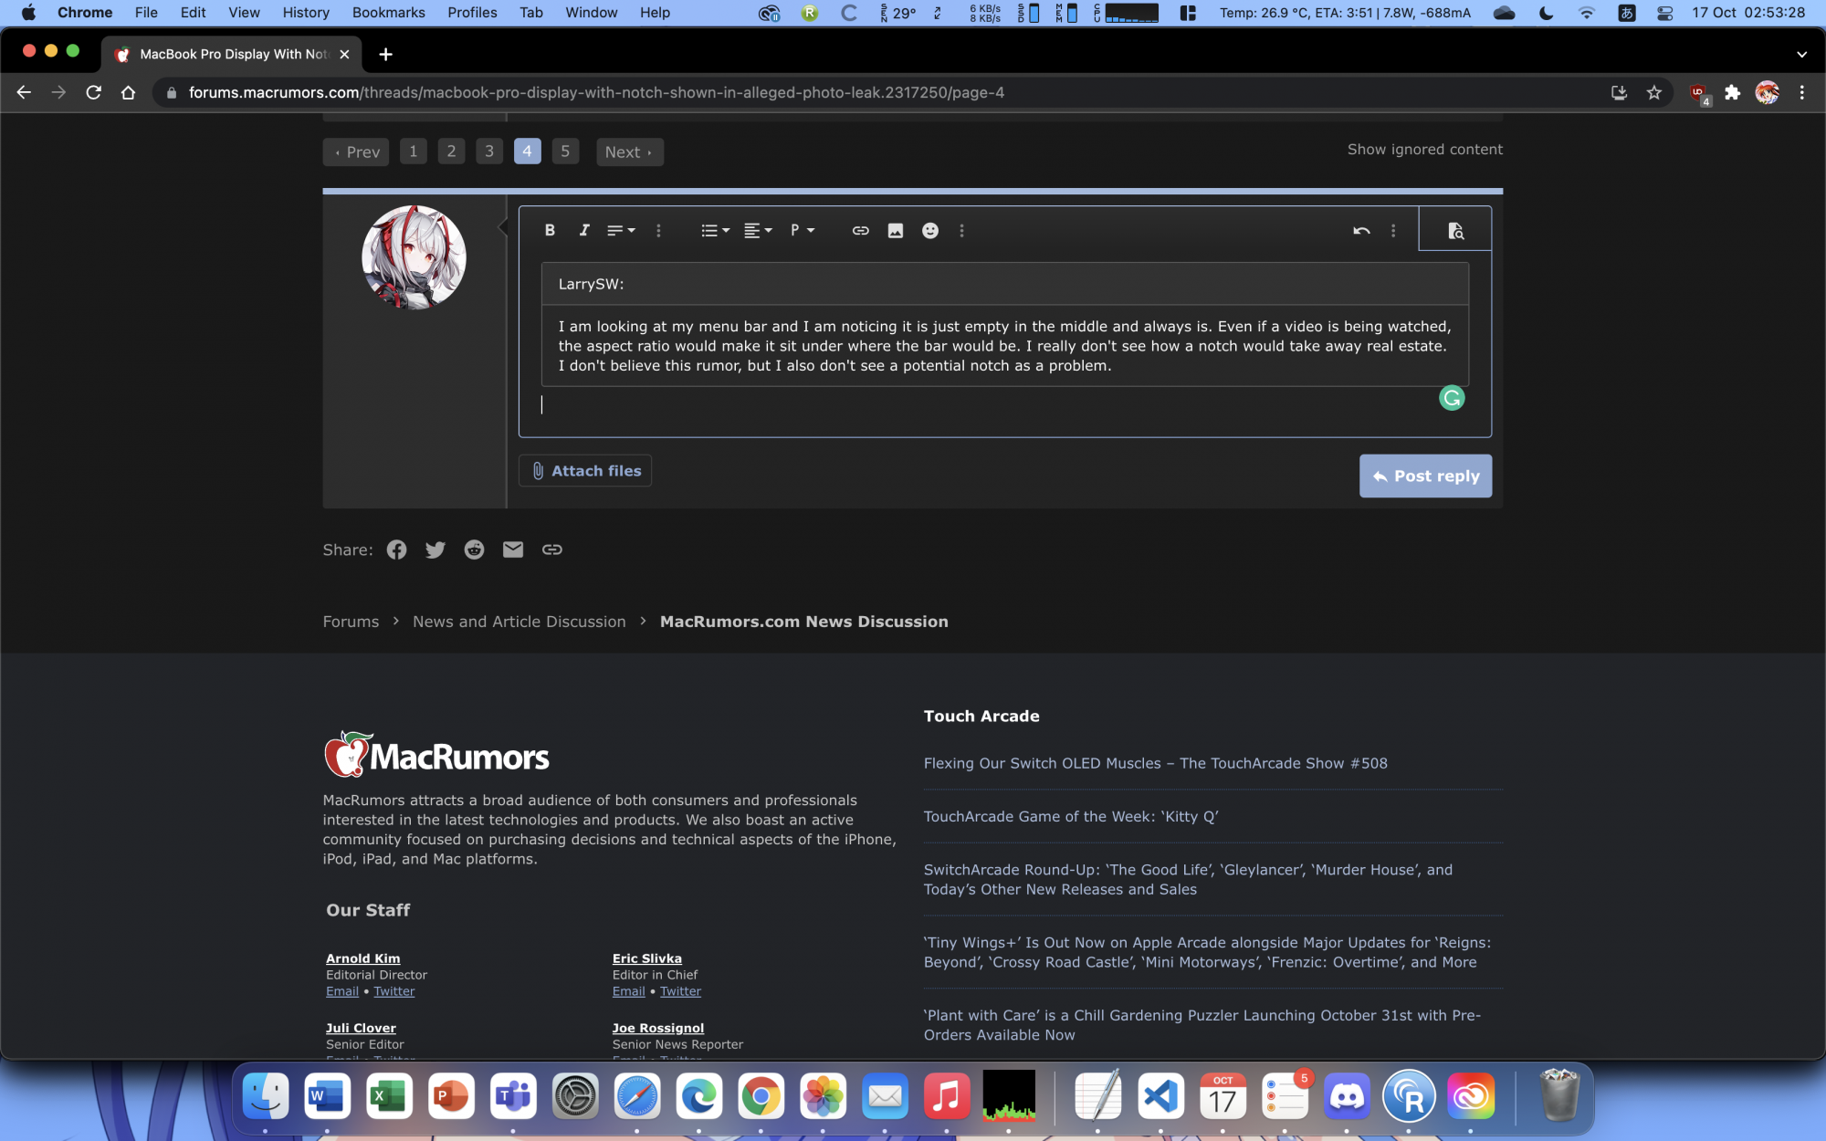Insert image via editor picture icon
The height and width of the screenshot is (1141, 1826).
point(895,231)
